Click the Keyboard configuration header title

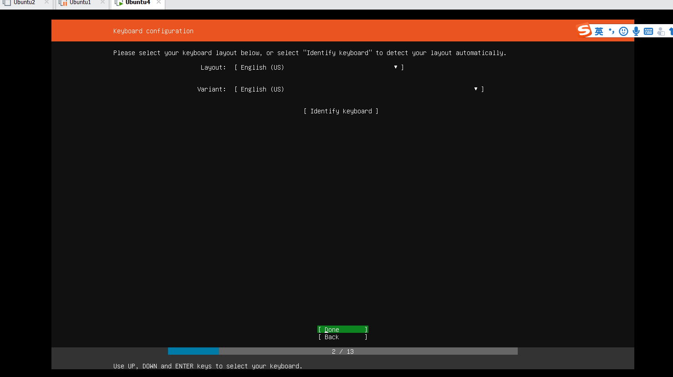tap(153, 31)
